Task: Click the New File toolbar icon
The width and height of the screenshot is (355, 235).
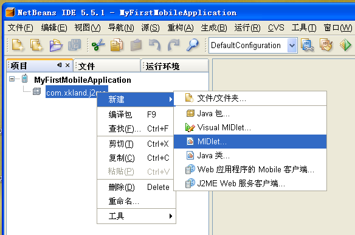Action: [x=18, y=45]
